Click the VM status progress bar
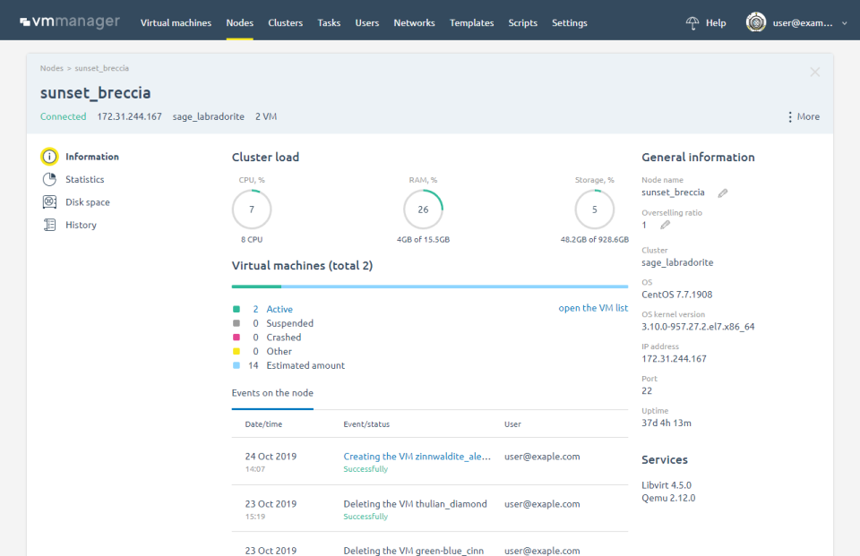860x556 pixels. [429, 287]
